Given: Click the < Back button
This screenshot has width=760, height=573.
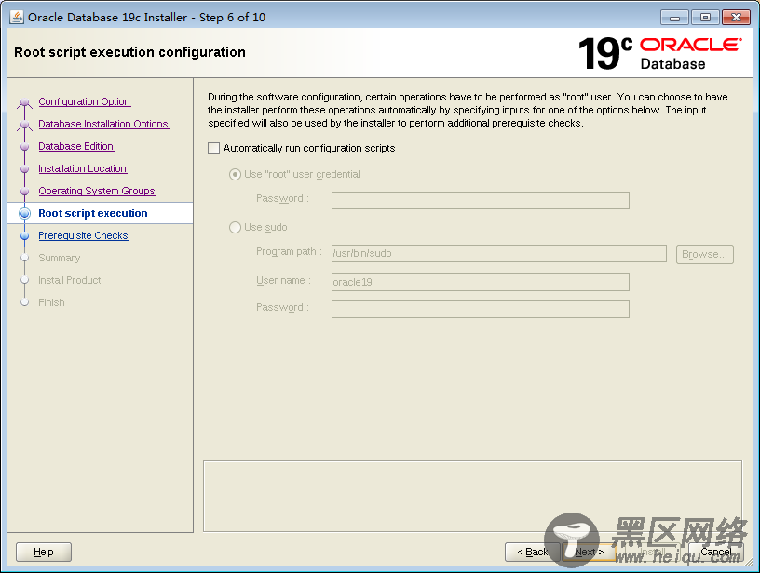Looking at the screenshot, I should pos(532,552).
